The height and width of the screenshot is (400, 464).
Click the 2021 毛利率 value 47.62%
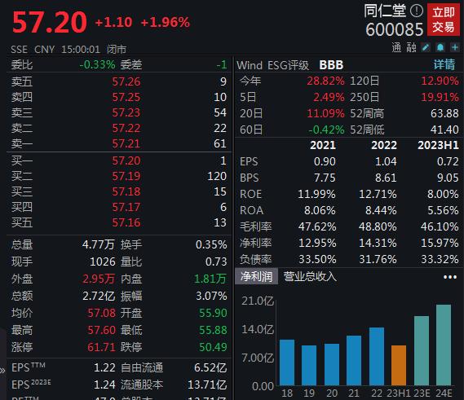click(317, 226)
